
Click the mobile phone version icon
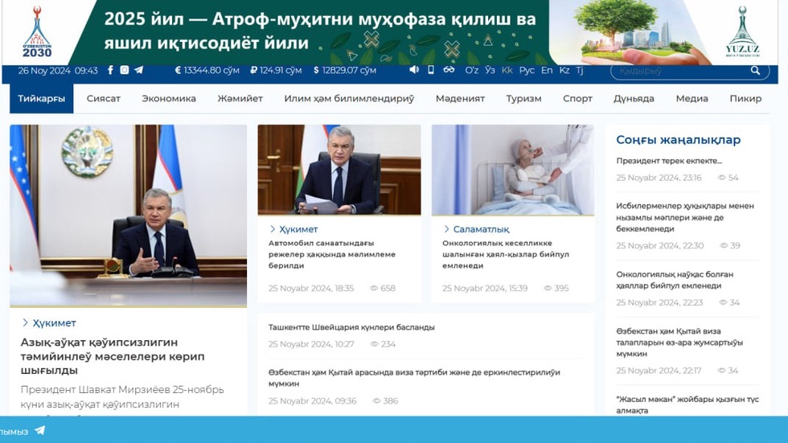(431, 70)
